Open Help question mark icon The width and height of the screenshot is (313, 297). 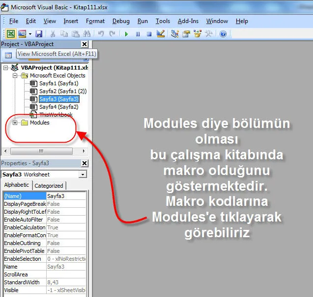tap(223, 34)
